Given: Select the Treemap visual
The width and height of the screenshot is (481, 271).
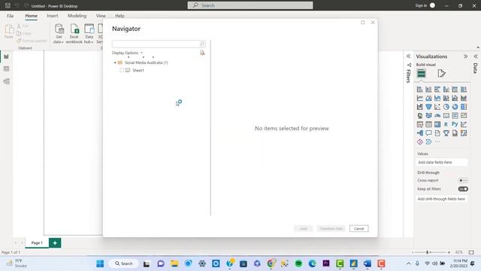Looking at the screenshot, I should point(464,107).
